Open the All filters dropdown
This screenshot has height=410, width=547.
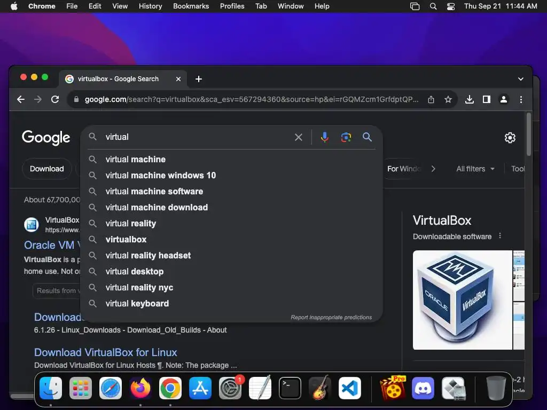click(x=475, y=169)
